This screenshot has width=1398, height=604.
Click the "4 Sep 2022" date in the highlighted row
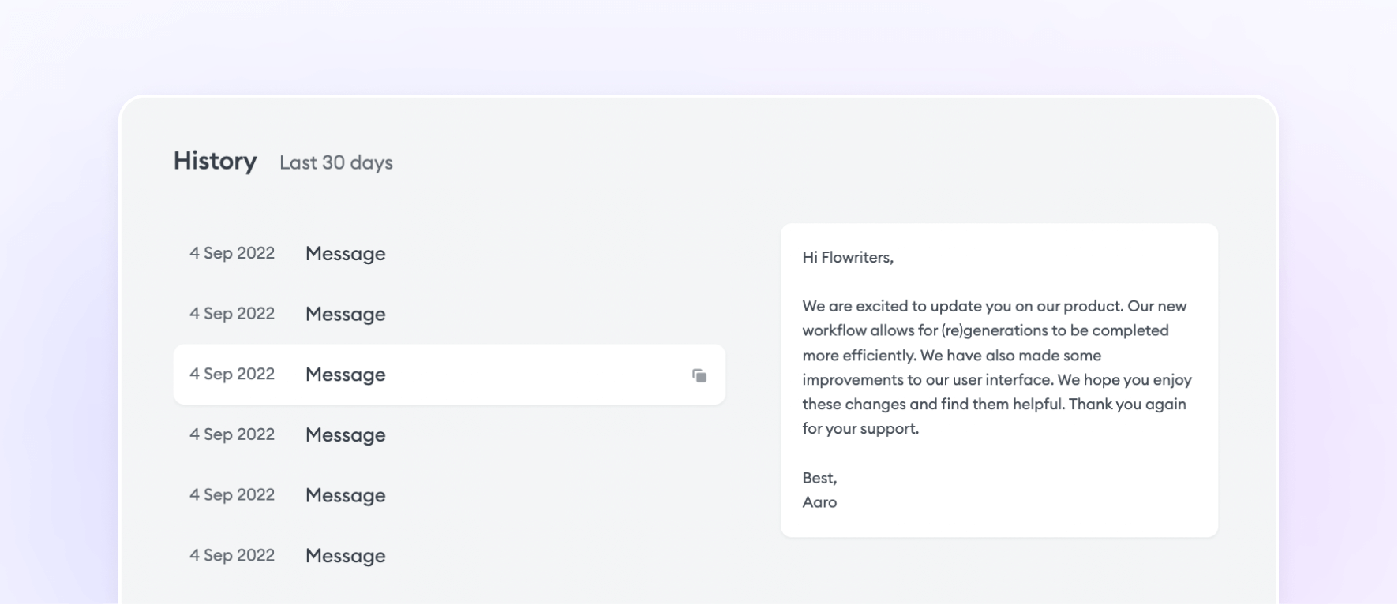(232, 374)
